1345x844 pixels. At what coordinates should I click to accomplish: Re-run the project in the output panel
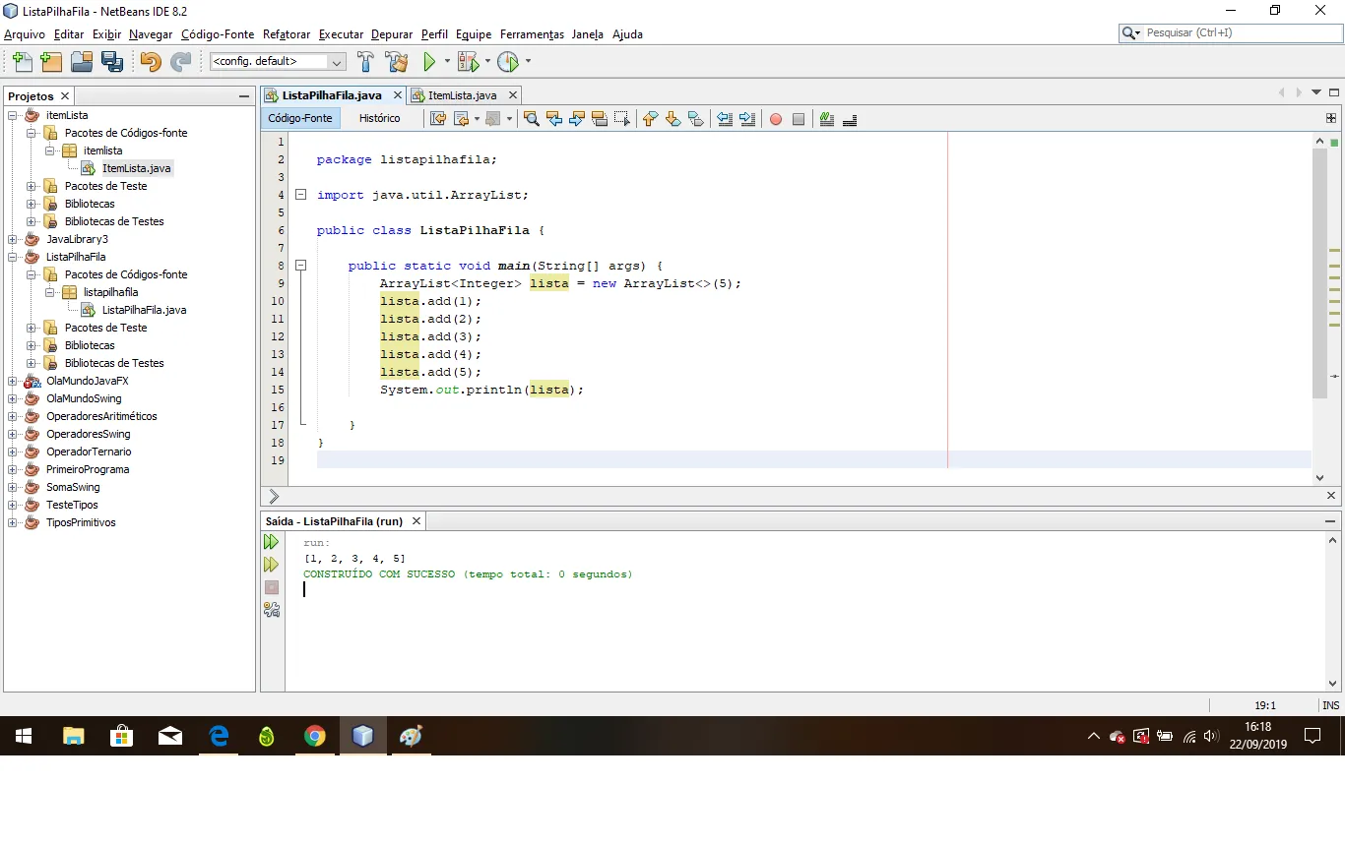(x=272, y=542)
